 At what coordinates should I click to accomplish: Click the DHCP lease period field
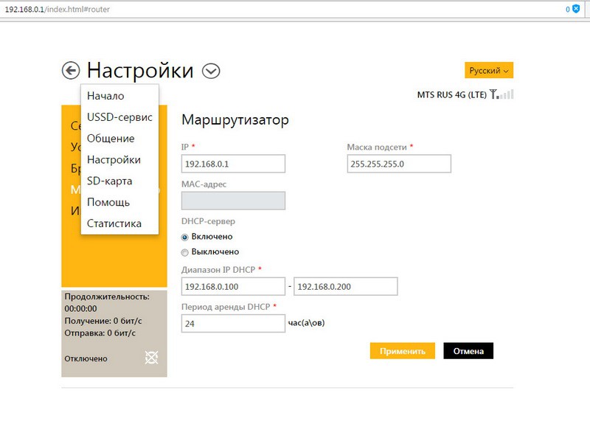(x=233, y=323)
